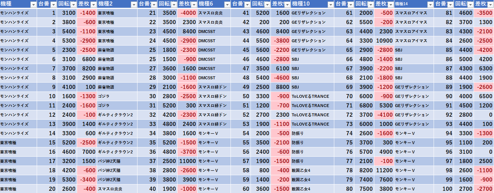
Task: Click the -3500 cell in row 81
Action: [x=484, y=13]
